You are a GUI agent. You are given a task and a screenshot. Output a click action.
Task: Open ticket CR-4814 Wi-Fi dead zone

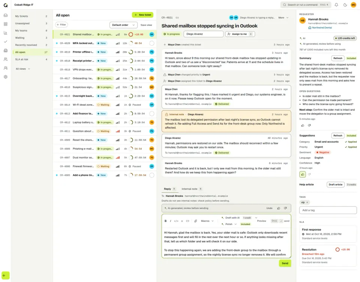pyautogui.click(x=105, y=105)
